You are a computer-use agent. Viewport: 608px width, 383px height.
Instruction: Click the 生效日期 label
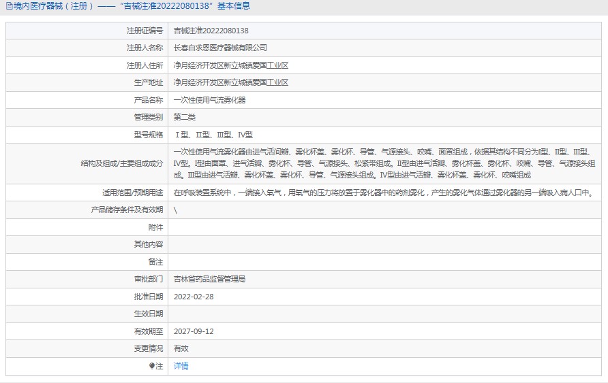149,314
